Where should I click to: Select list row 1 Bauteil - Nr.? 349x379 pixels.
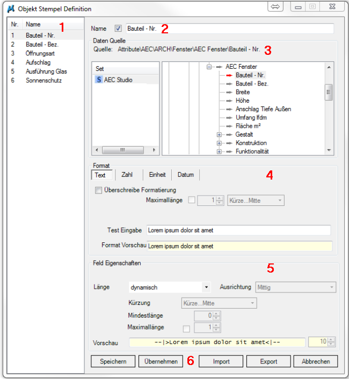(x=46, y=35)
